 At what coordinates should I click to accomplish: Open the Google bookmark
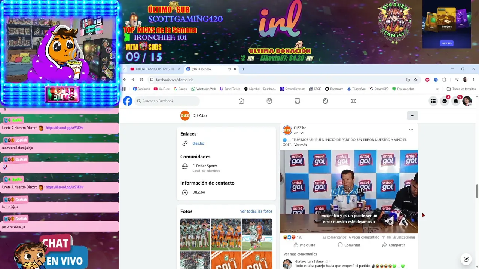click(x=180, y=89)
